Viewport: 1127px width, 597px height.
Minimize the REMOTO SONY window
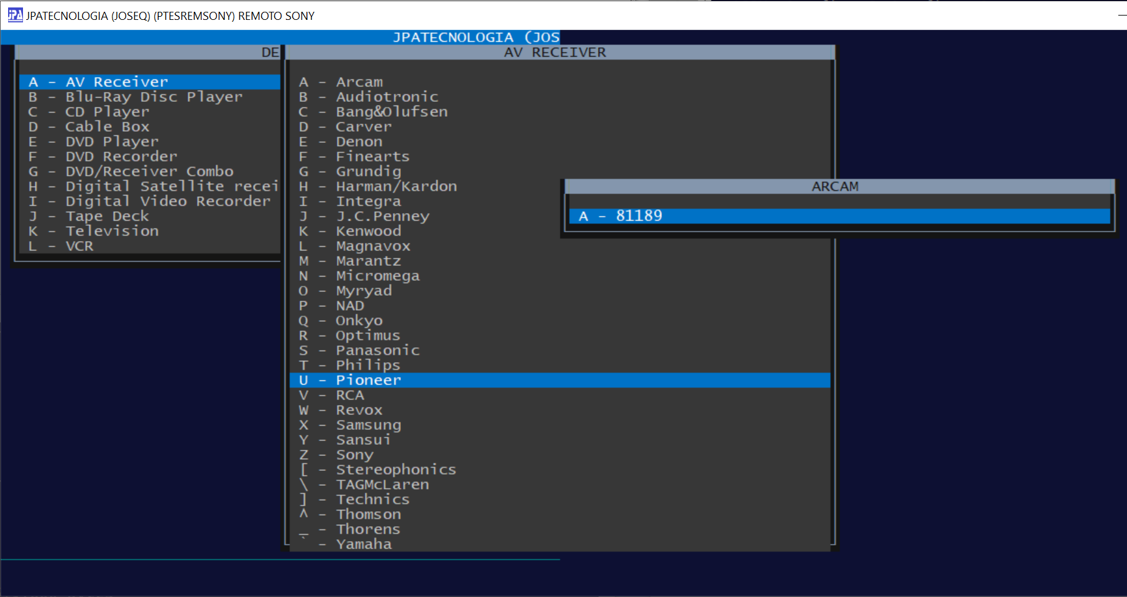pos(1122,15)
